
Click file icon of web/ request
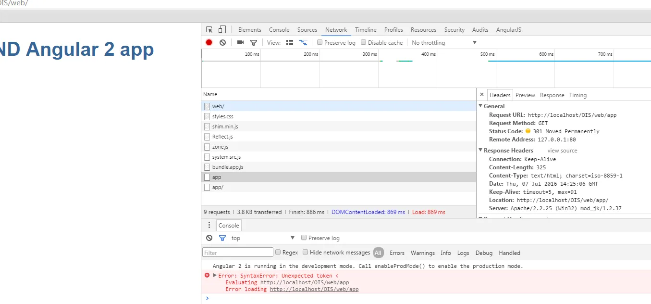click(207, 106)
